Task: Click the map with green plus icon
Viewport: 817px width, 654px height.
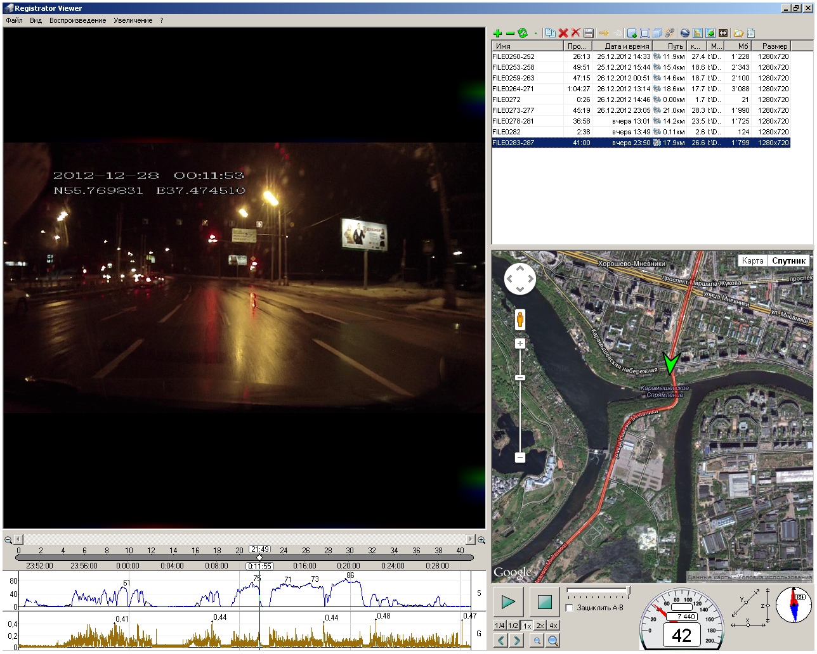Action: [710, 33]
